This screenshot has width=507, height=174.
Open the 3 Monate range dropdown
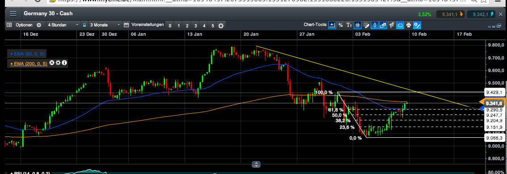point(105,25)
